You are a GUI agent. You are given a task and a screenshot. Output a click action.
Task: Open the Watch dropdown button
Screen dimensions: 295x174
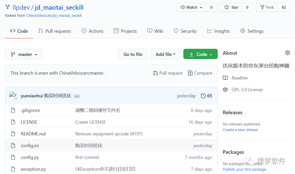click(191, 7)
